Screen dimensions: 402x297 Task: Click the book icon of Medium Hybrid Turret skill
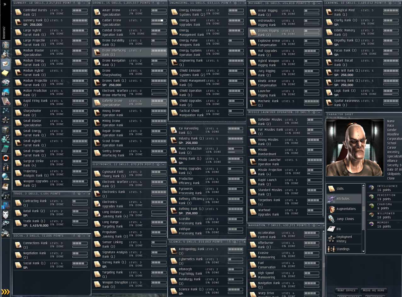[18, 73]
